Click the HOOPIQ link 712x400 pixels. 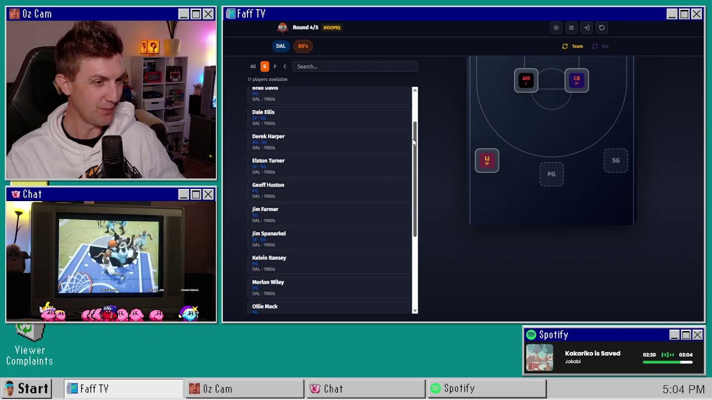332,28
